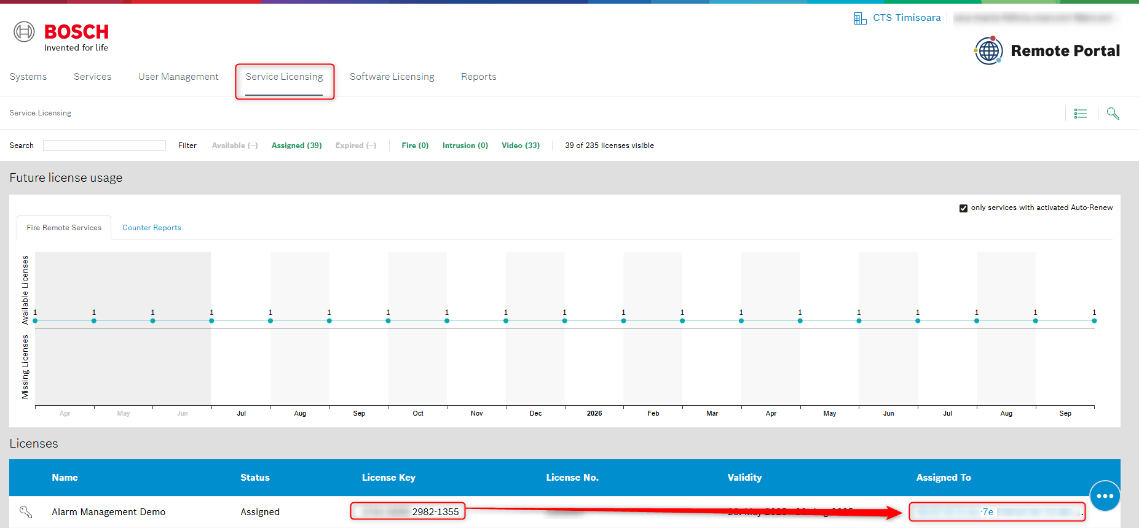
Task: Toggle the Intrusion (0) filter
Action: click(465, 146)
